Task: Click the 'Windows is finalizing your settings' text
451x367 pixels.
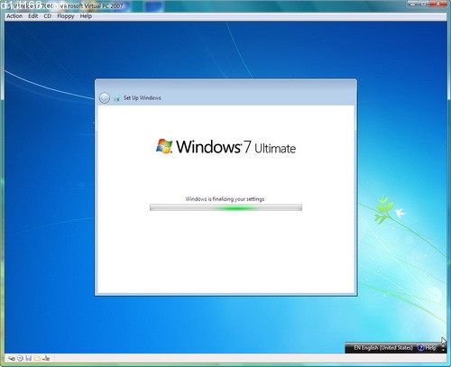Action: click(x=225, y=199)
